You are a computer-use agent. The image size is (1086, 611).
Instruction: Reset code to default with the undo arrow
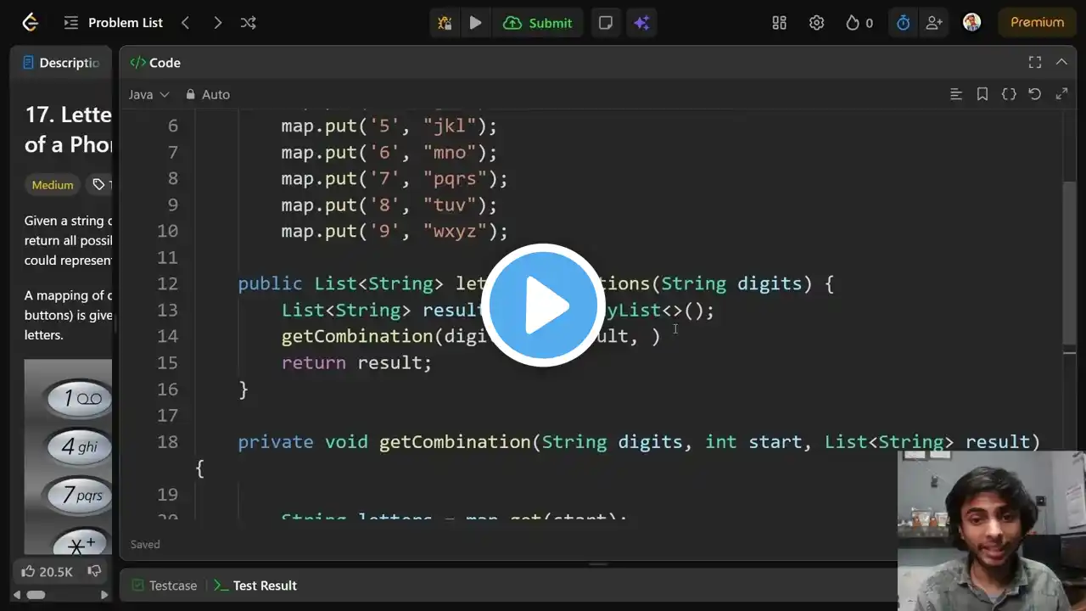tap(1035, 94)
